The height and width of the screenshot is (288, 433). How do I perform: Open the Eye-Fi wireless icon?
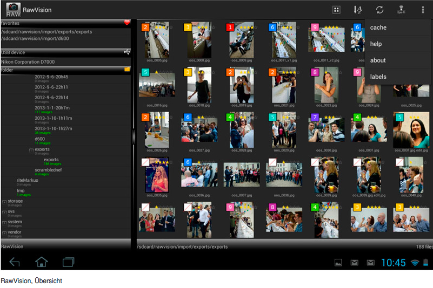(x=401, y=10)
